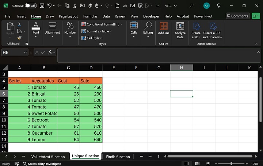Select cell B9 containing Sweet Potato
Image resolution: width=263 pixels, height=166 pixels.
point(44,113)
